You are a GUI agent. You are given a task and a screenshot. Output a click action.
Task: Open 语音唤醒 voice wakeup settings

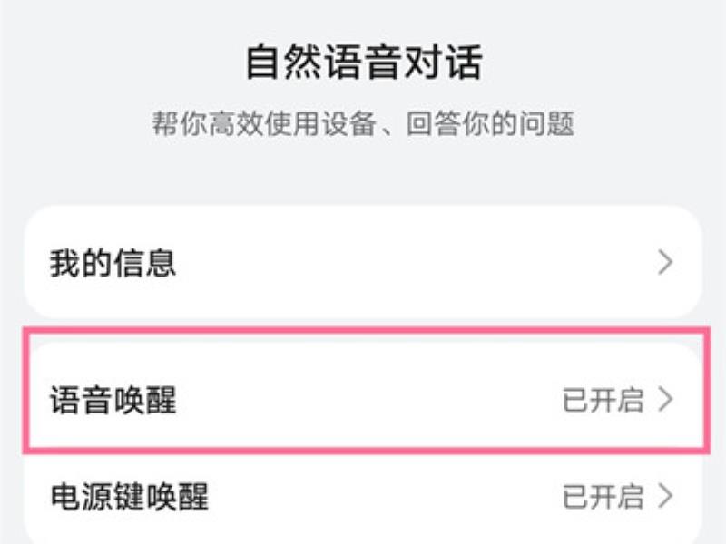(x=363, y=400)
